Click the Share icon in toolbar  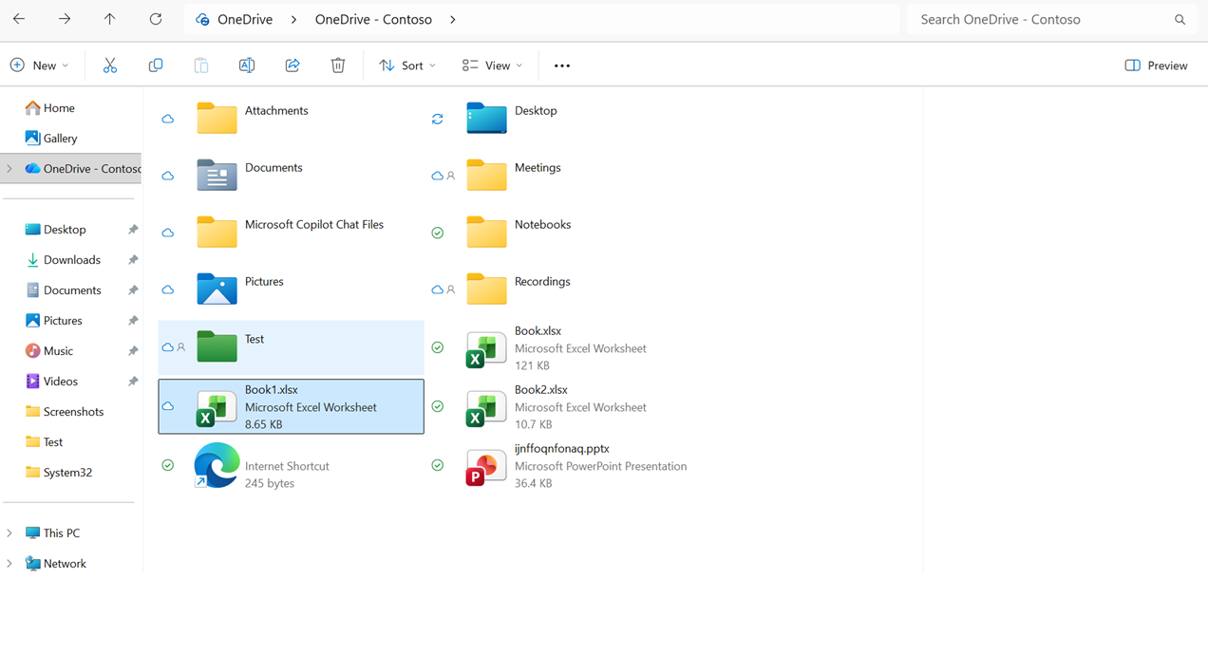click(x=293, y=65)
